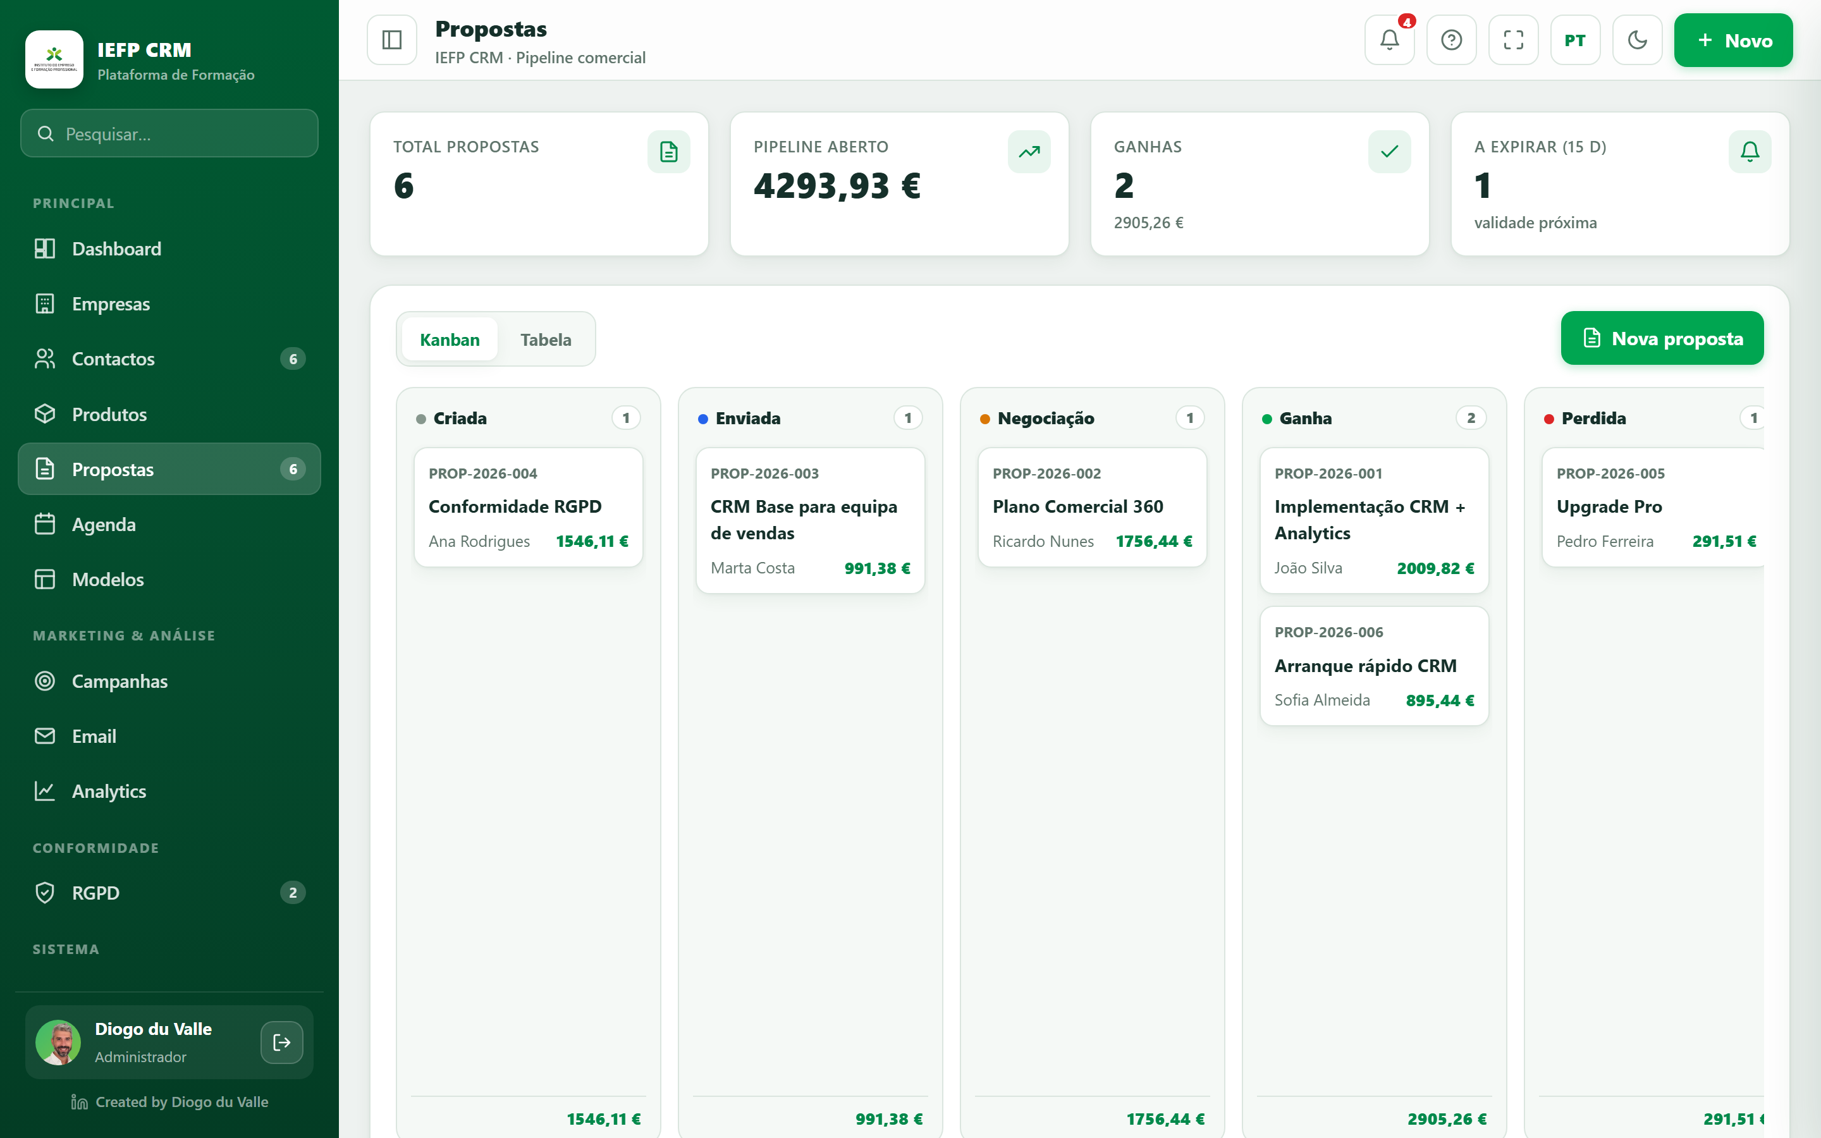Open Email in the sidebar

(x=169, y=736)
